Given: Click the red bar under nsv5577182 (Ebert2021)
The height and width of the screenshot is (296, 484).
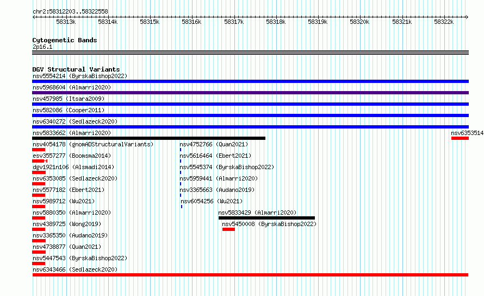Looking at the screenshot, I should point(39,195).
